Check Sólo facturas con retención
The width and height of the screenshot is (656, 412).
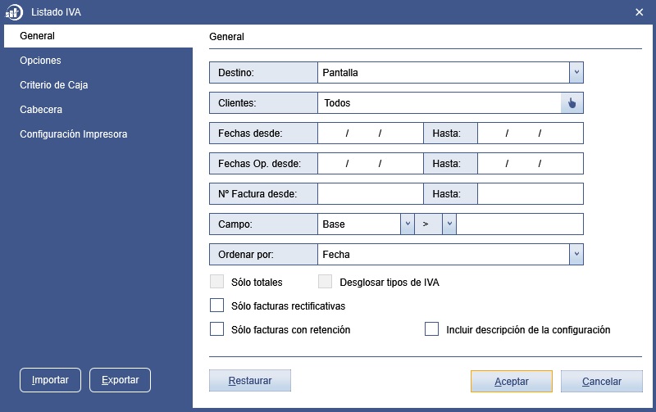(x=216, y=329)
